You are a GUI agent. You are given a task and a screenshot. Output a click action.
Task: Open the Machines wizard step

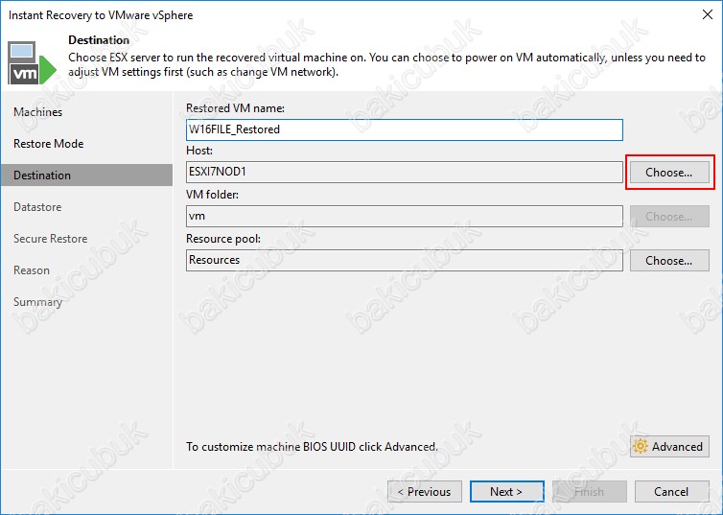(37, 112)
